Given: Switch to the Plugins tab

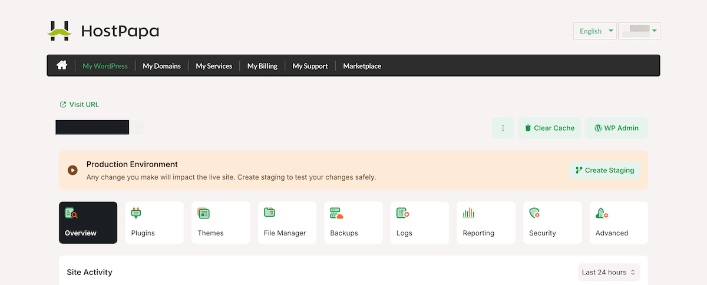Looking at the screenshot, I should 154,223.
